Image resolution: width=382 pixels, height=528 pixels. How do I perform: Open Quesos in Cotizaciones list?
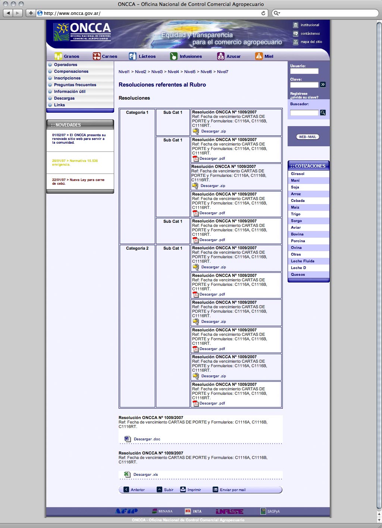(309, 274)
